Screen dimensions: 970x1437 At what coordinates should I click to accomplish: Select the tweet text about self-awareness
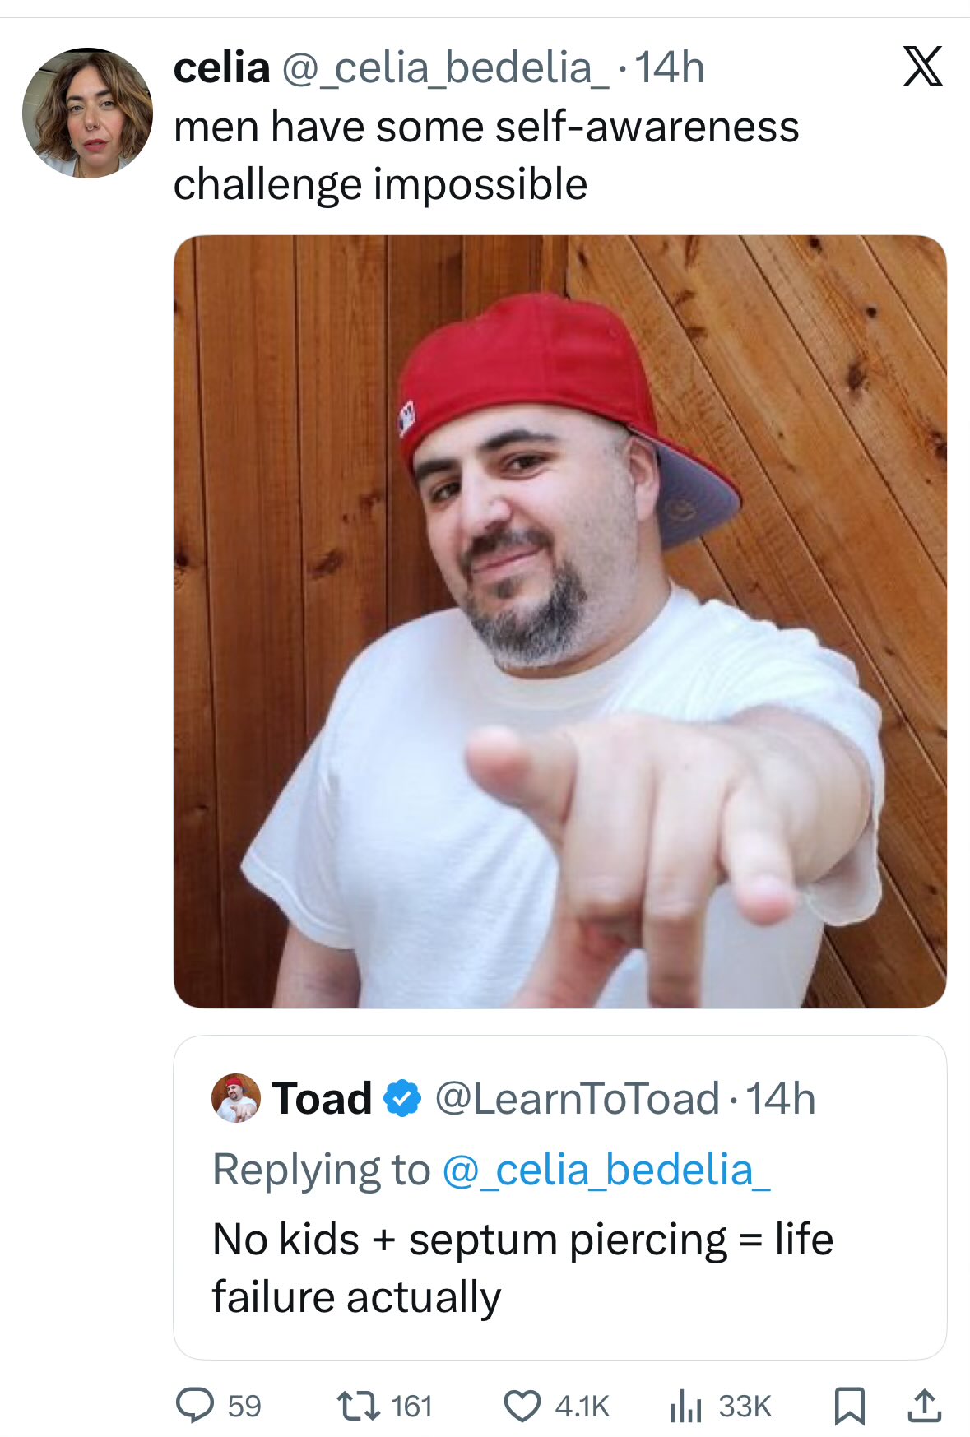click(x=486, y=155)
